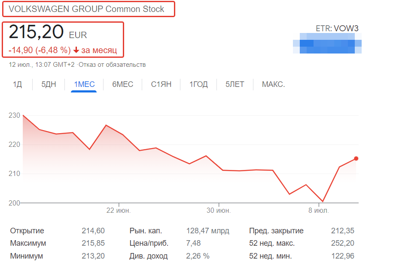
Task: Open the Отказ от обязательств disclaimer link
Action: (x=112, y=65)
